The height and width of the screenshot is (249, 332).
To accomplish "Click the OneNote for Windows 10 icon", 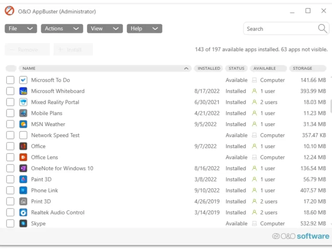I will pos(23,168).
